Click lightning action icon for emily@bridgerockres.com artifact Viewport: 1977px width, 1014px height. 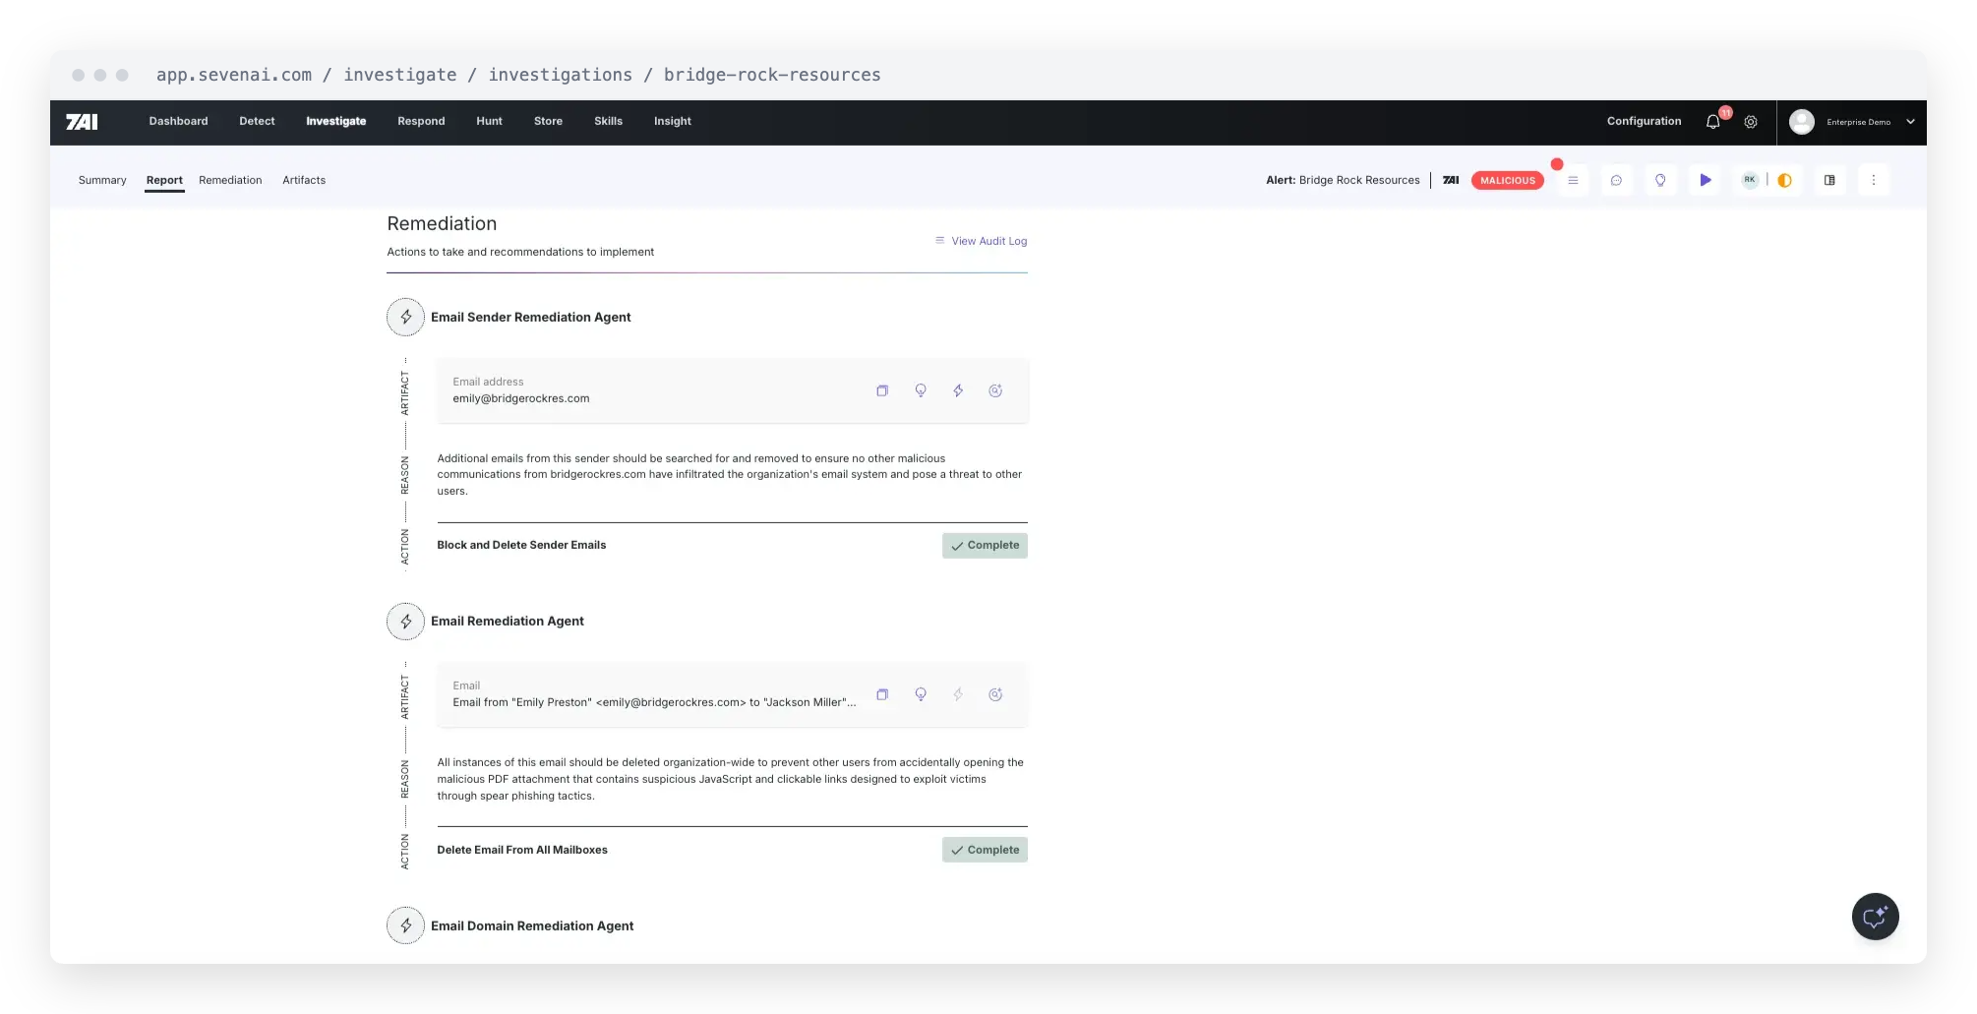958,390
